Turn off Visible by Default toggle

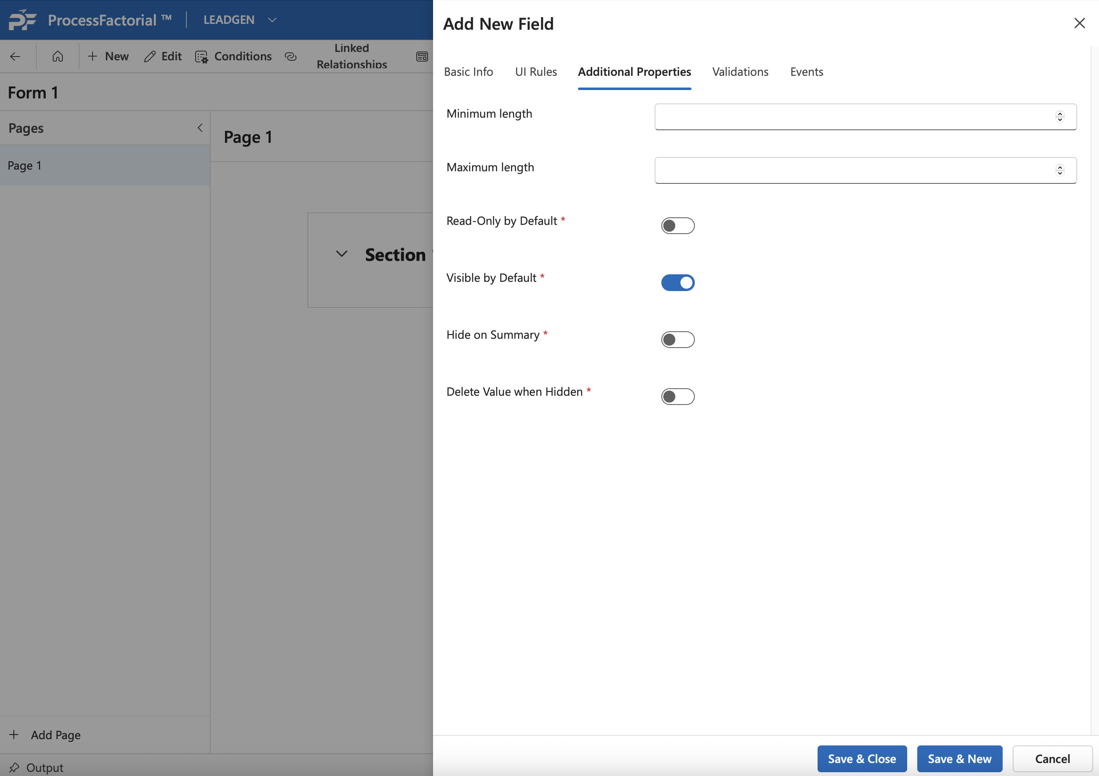(677, 282)
